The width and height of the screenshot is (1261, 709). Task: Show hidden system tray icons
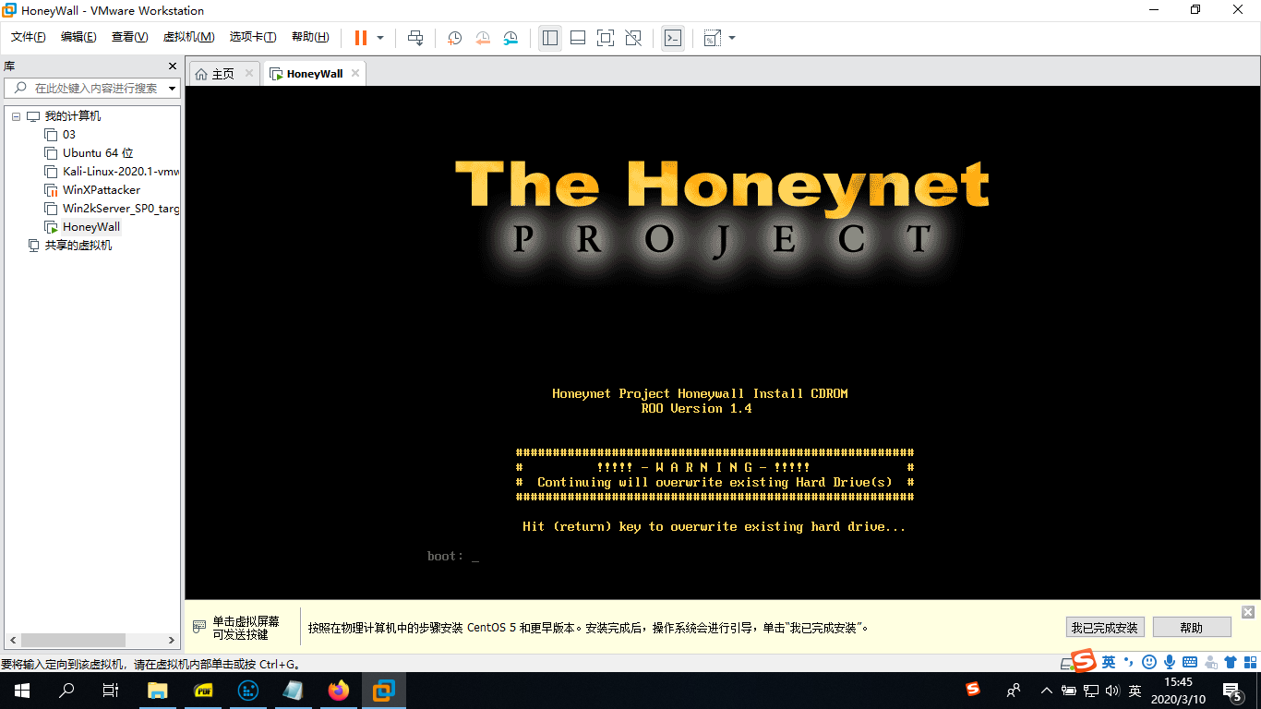click(x=1046, y=691)
